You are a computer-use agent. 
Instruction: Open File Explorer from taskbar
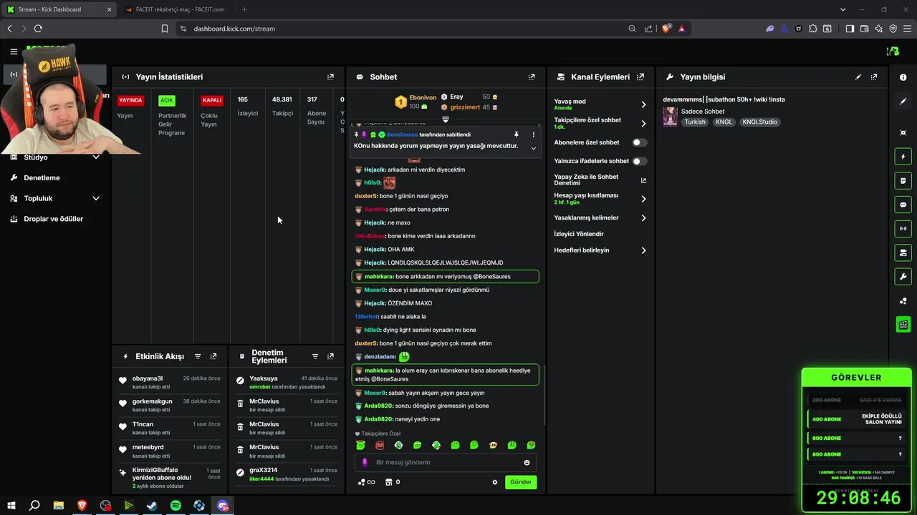click(59, 506)
